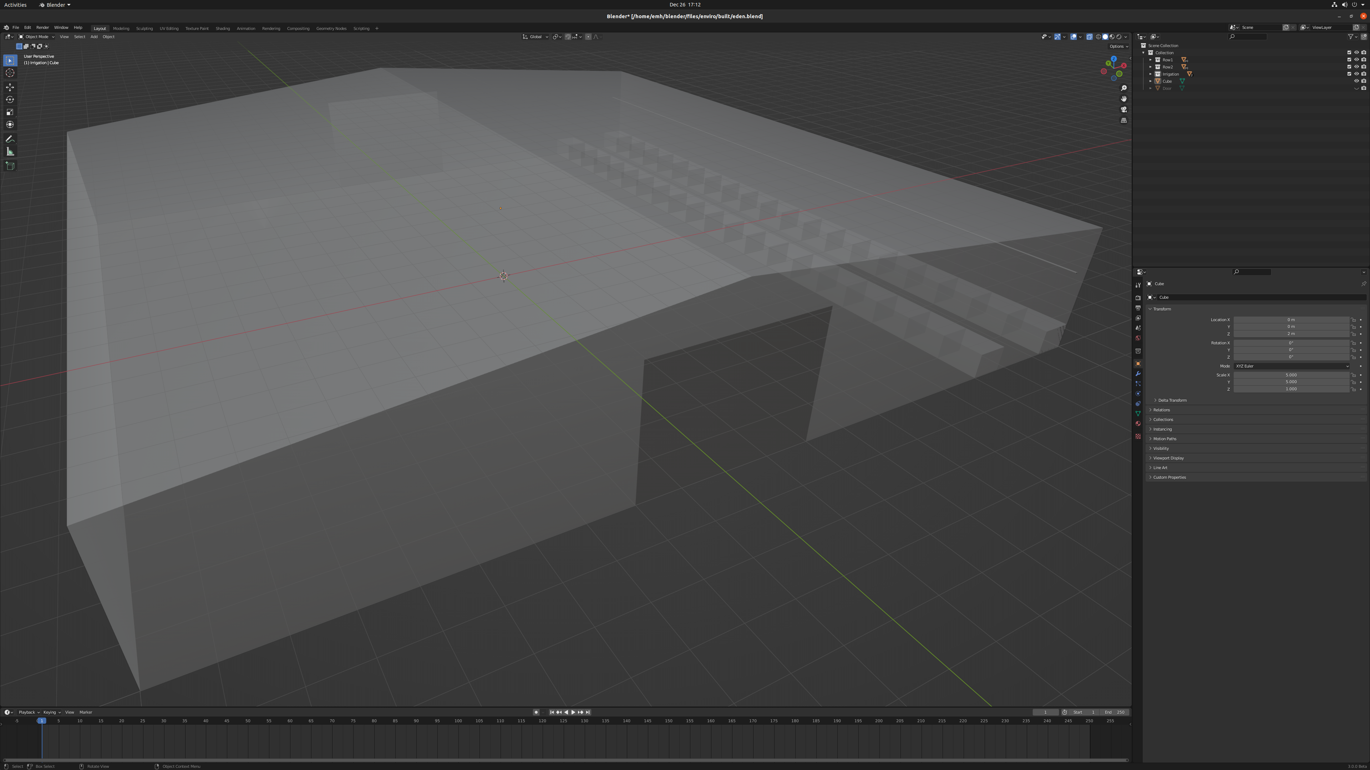Screen dimensions: 1370x770
Task: Switch orthographic/perspective grid icon
Action: 1124,120
